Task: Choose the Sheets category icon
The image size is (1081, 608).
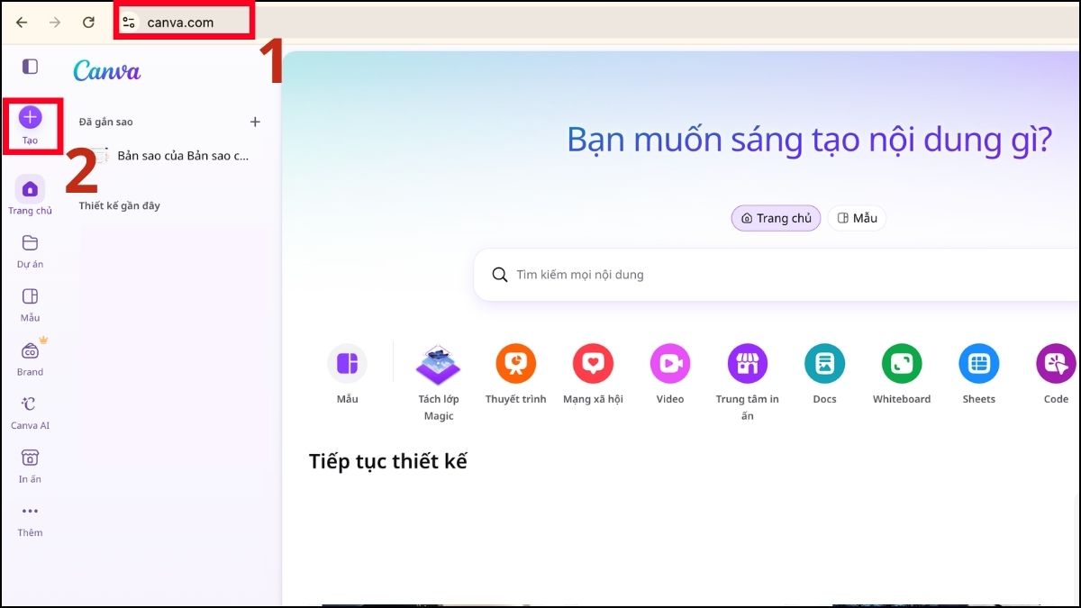Action: tap(979, 364)
